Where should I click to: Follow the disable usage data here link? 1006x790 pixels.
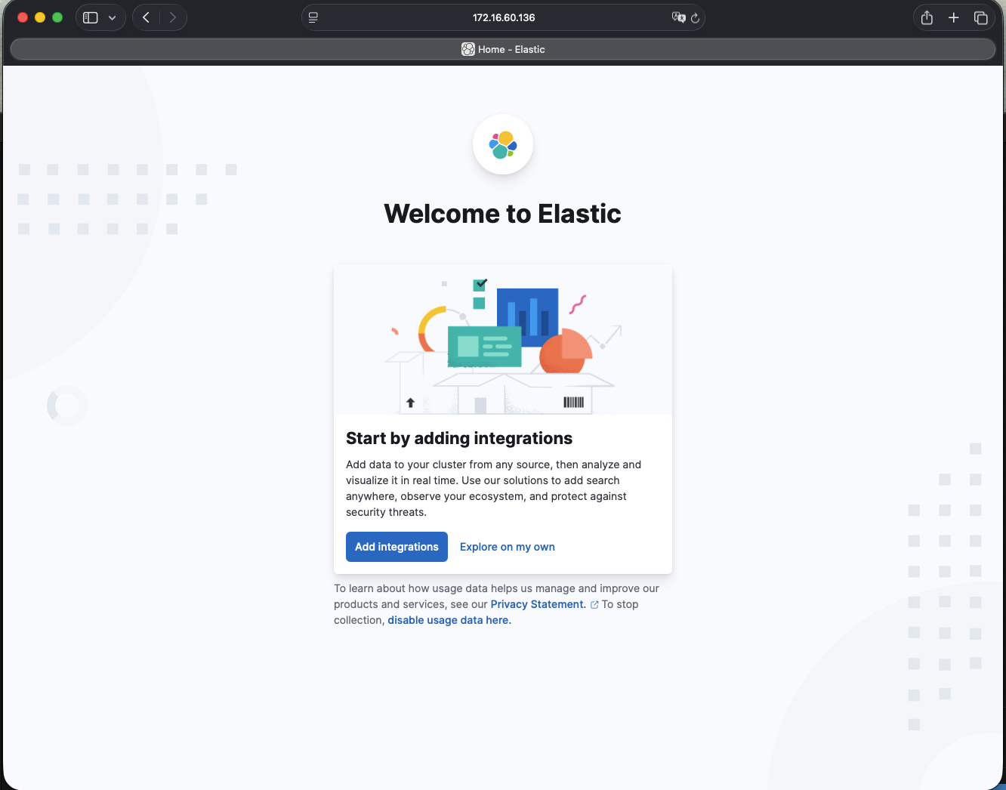449,620
